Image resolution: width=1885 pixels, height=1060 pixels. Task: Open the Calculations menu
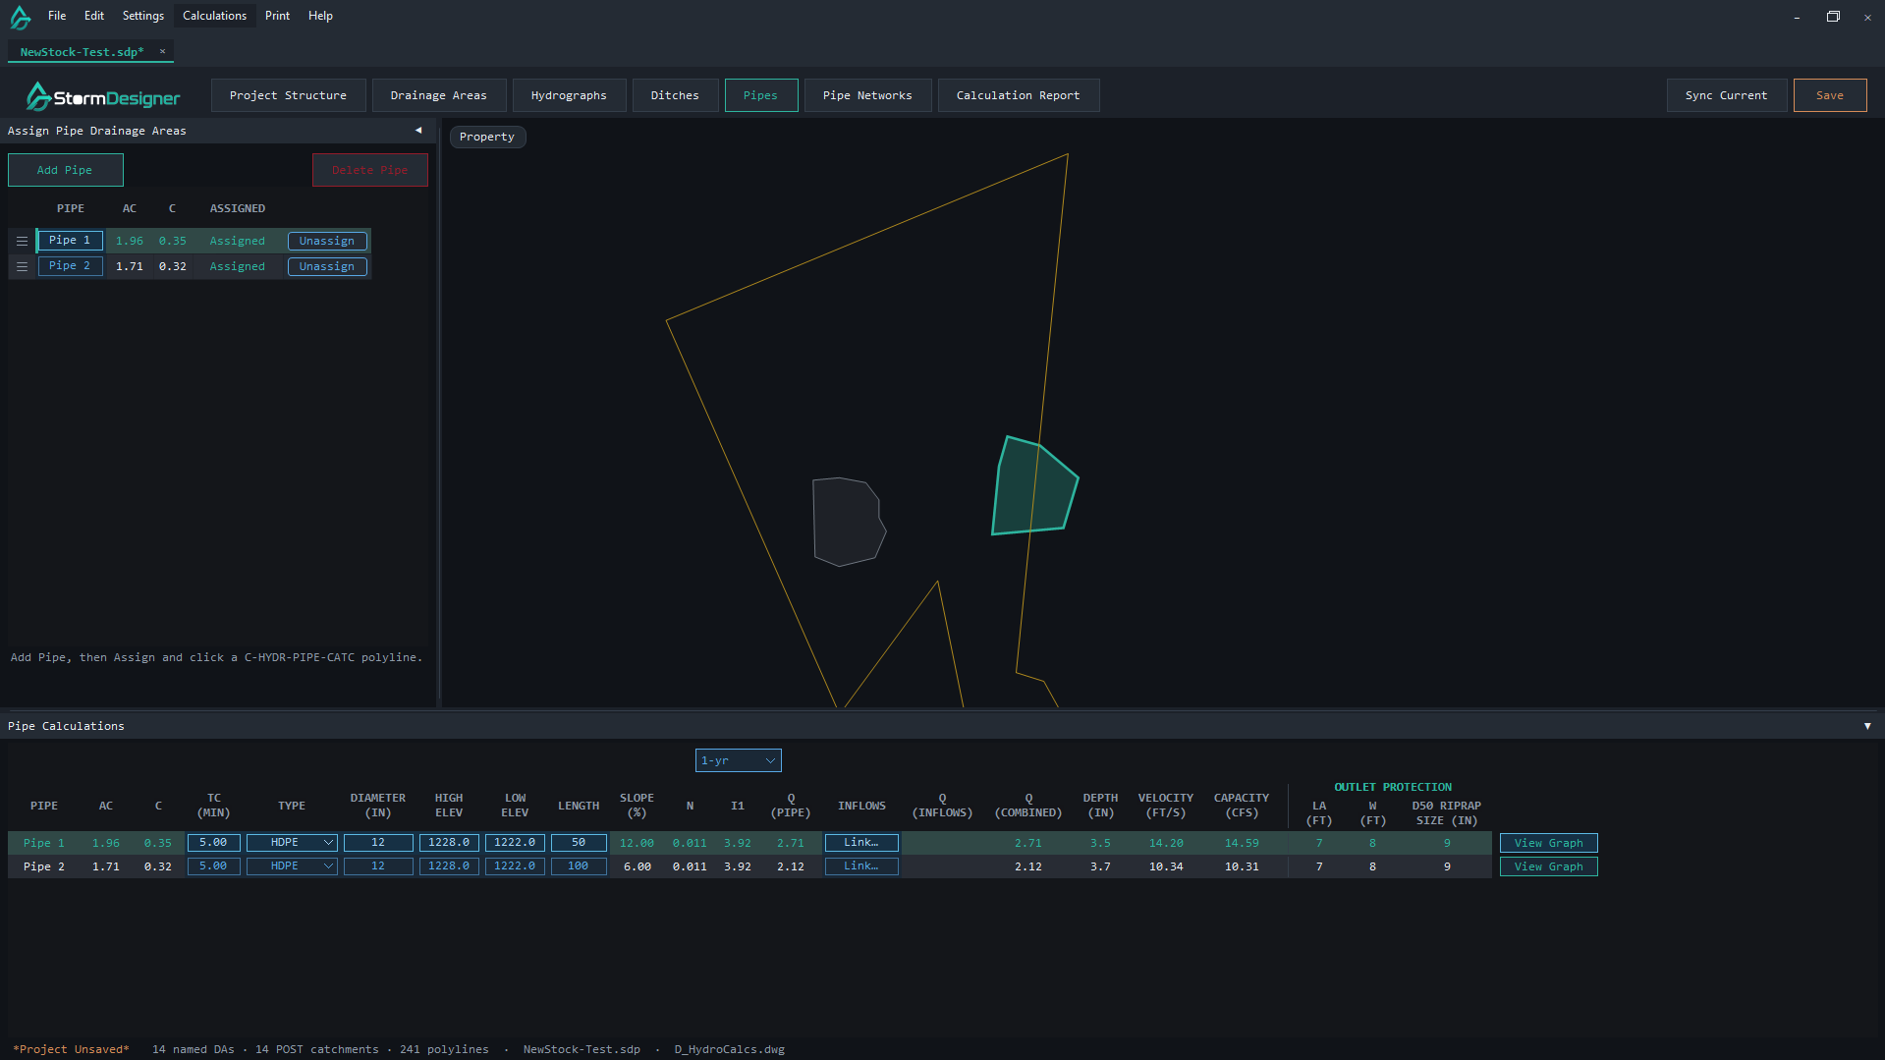(215, 16)
